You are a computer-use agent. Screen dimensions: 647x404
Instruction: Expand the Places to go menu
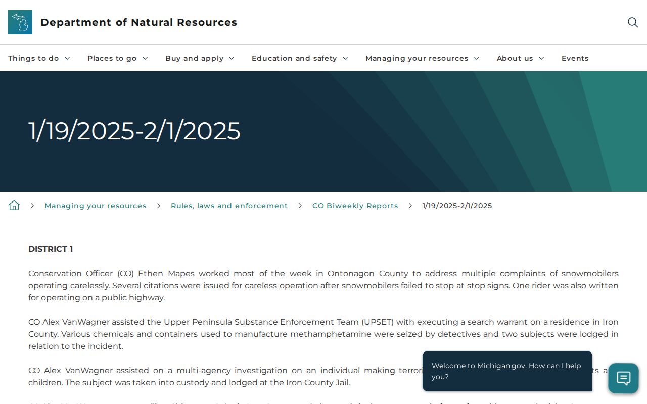click(118, 58)
